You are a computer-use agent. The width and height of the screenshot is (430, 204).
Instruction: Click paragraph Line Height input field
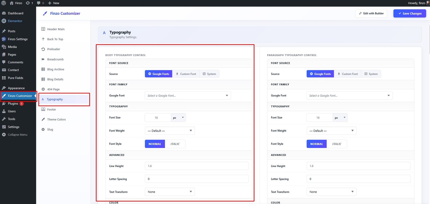[359, 166]
